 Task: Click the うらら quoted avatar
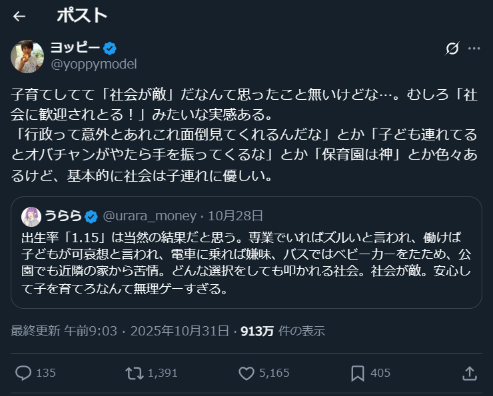point(31,216)
